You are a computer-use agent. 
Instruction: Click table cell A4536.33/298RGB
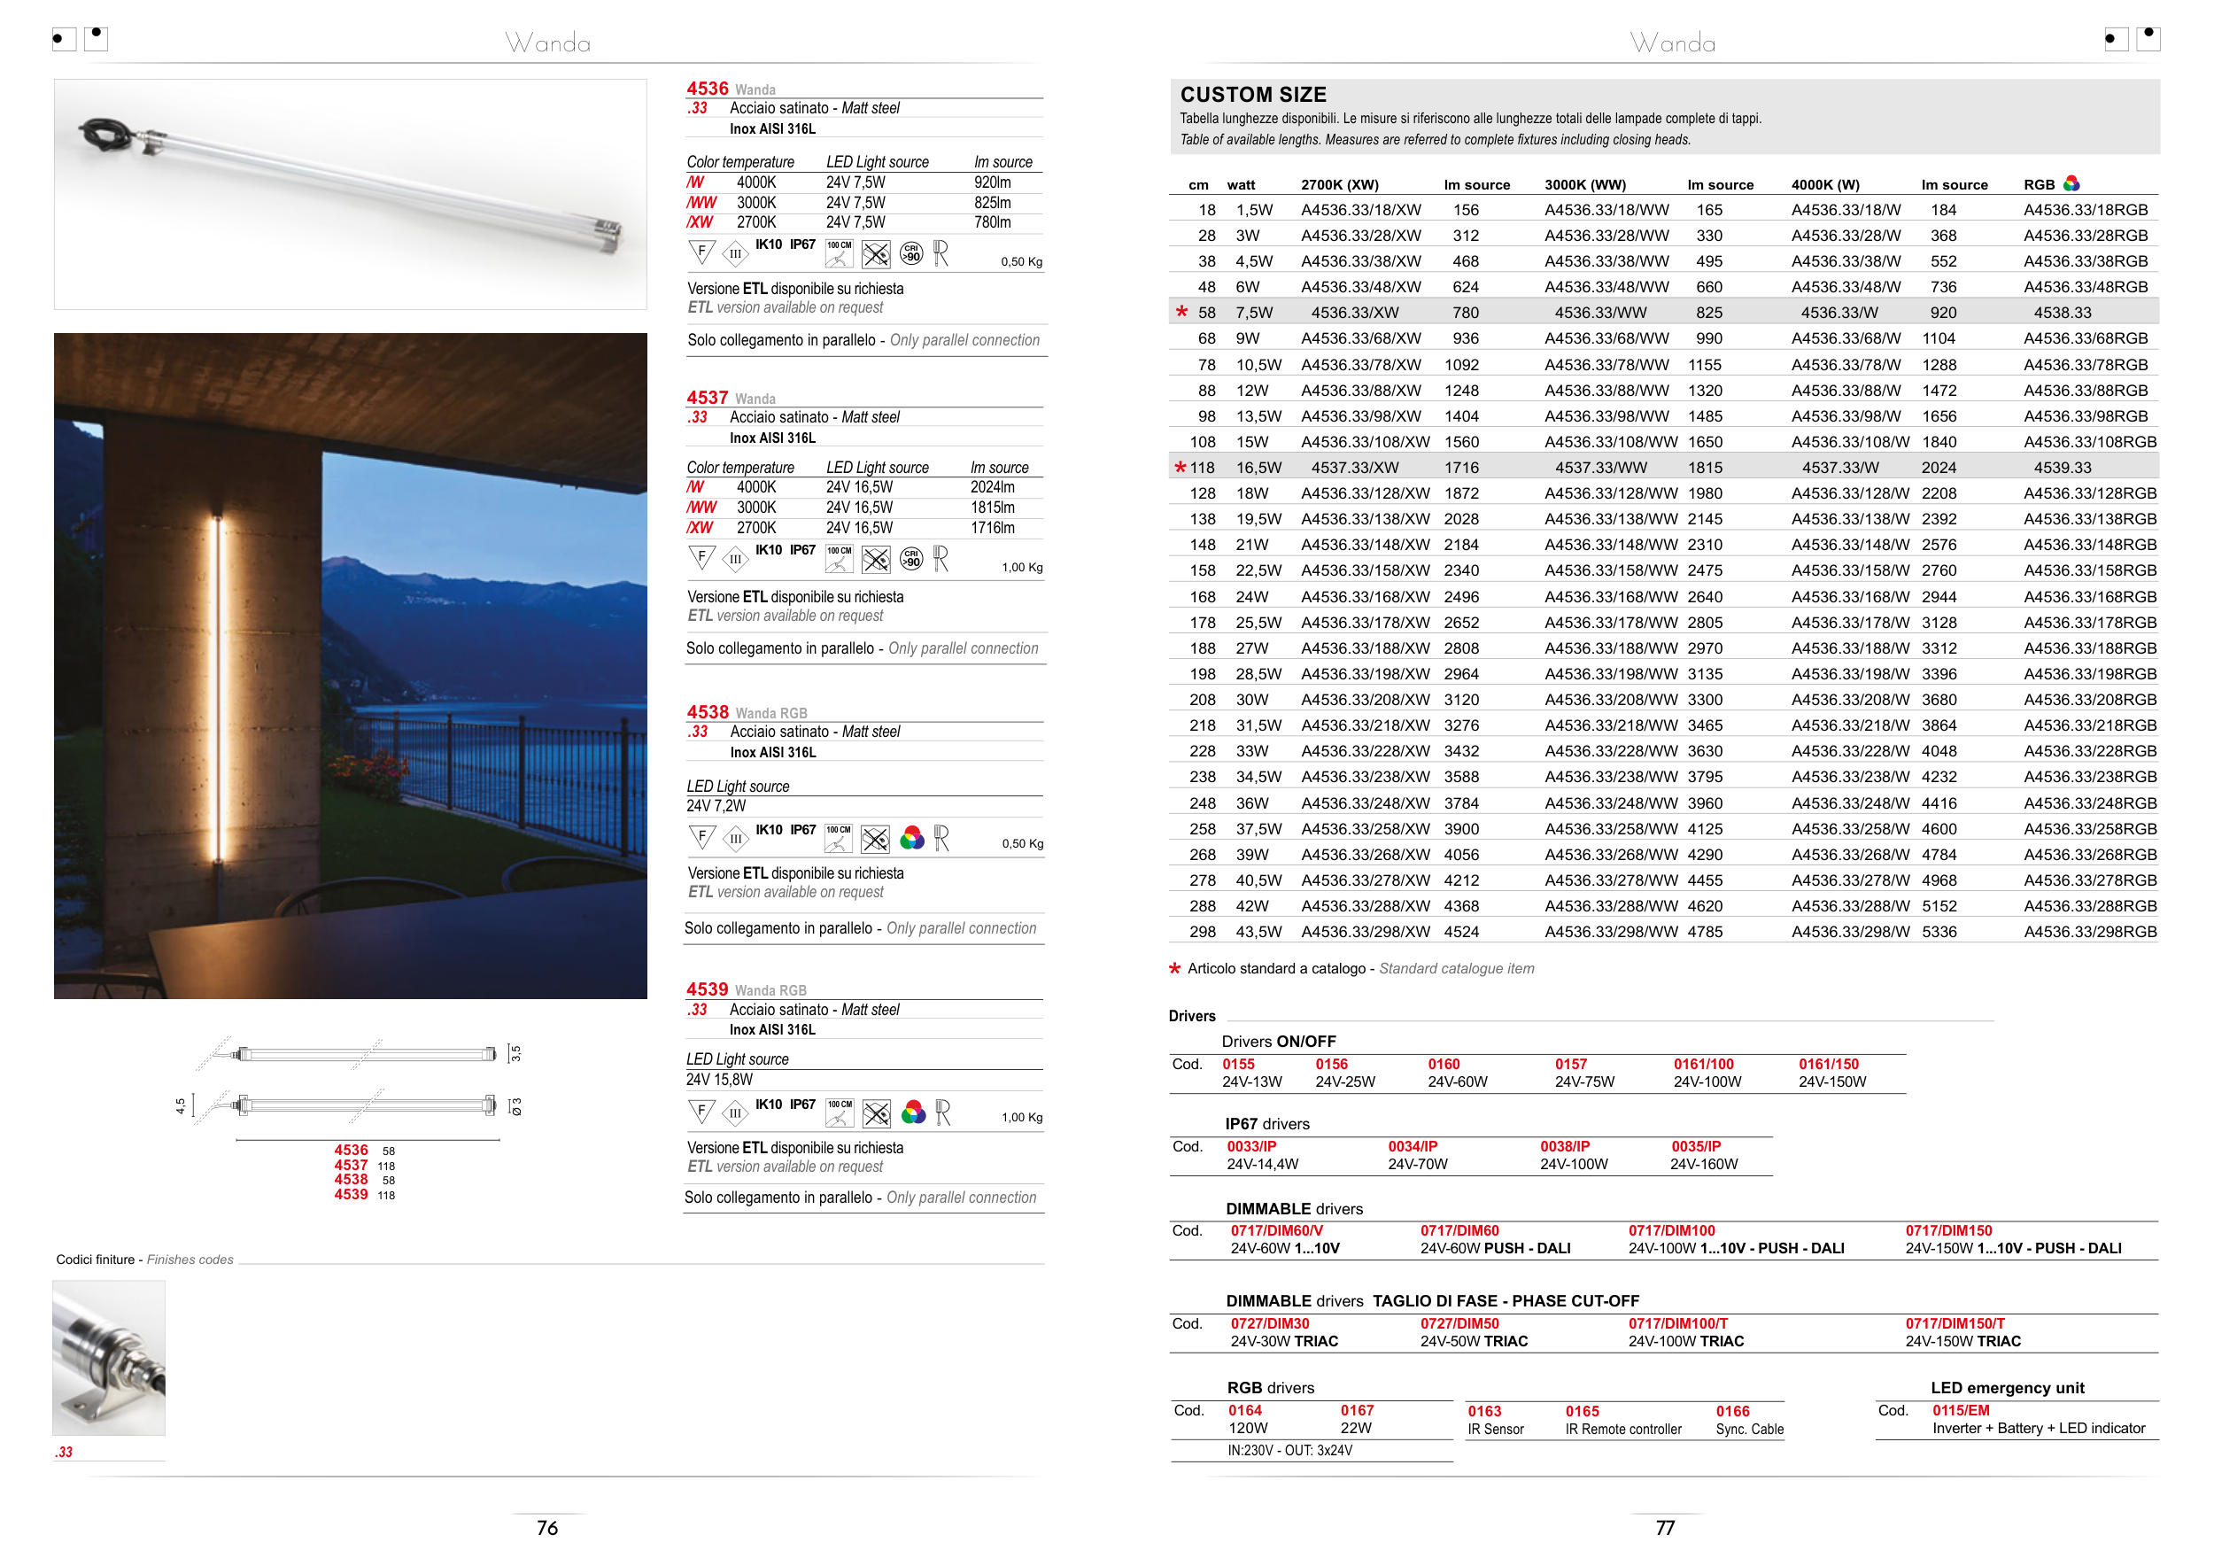point(2090,932)
